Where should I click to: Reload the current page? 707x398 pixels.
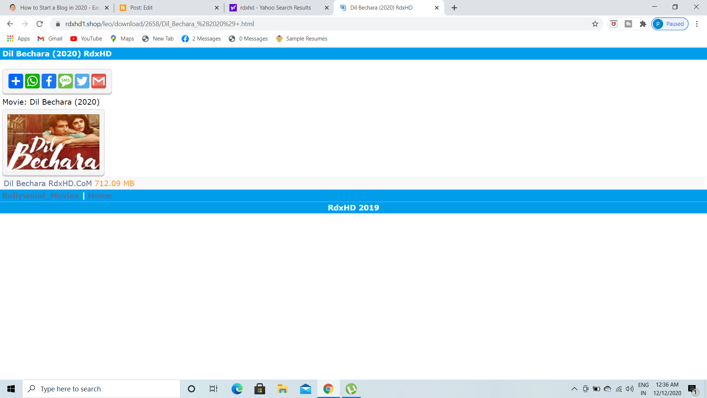(x=40, y=24)
